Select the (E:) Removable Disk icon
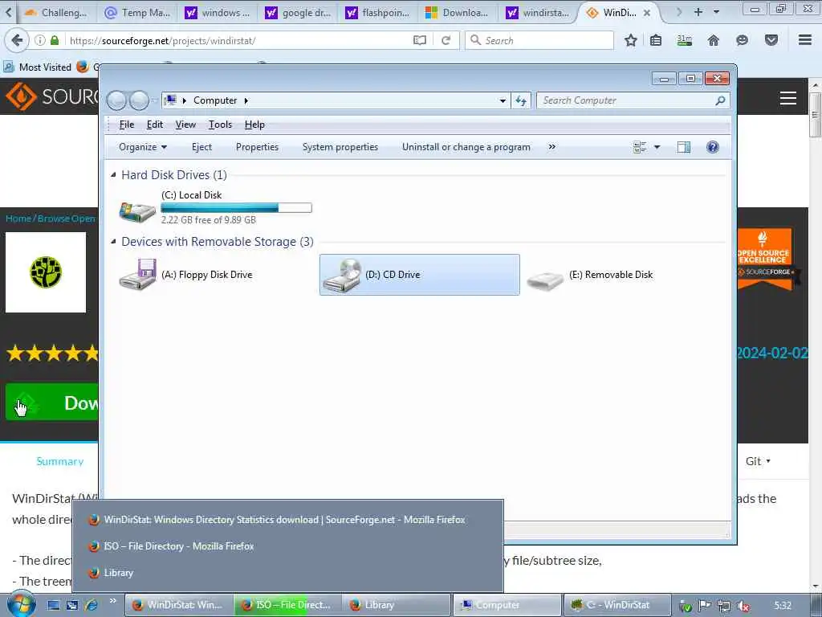 tap(545, 280)
